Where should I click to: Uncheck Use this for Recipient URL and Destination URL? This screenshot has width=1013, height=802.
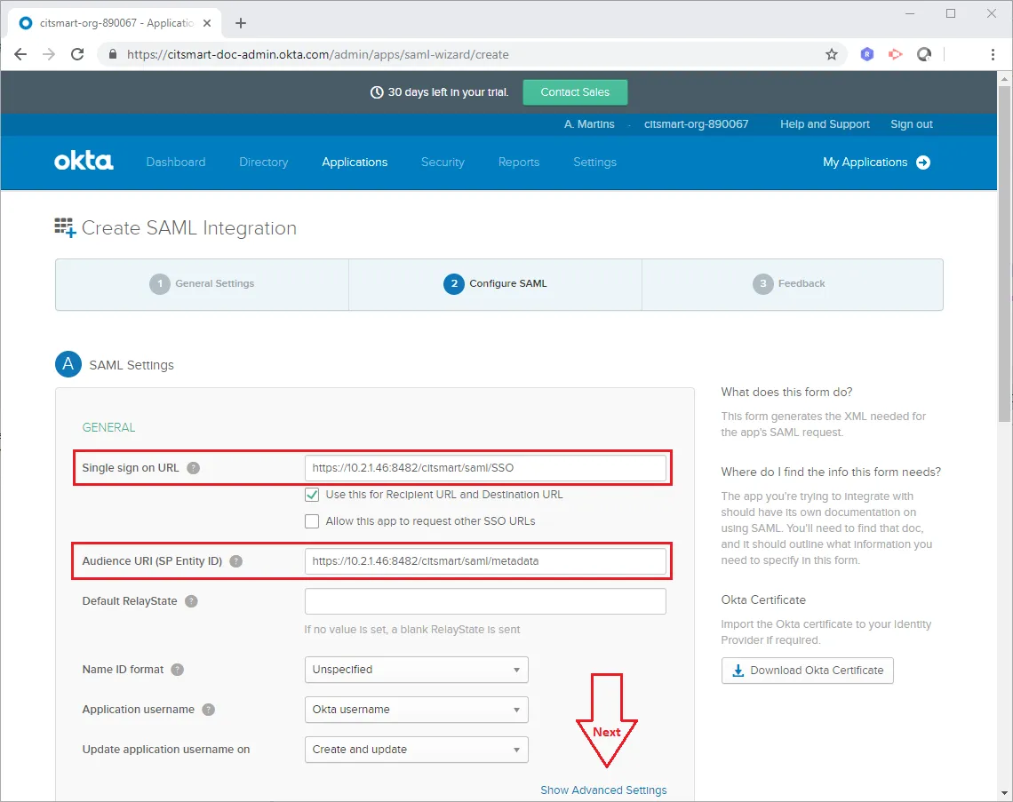tap(312, 495)
